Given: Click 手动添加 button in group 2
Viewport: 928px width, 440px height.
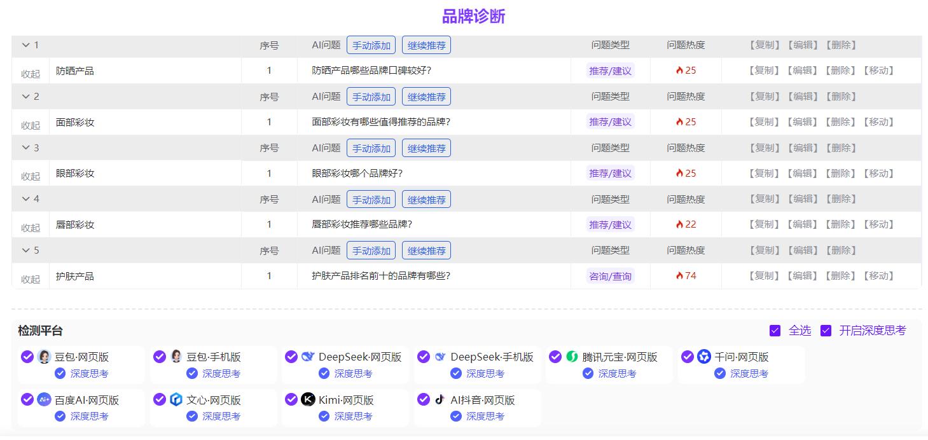Looking at the screenshot, I should 371,97.
